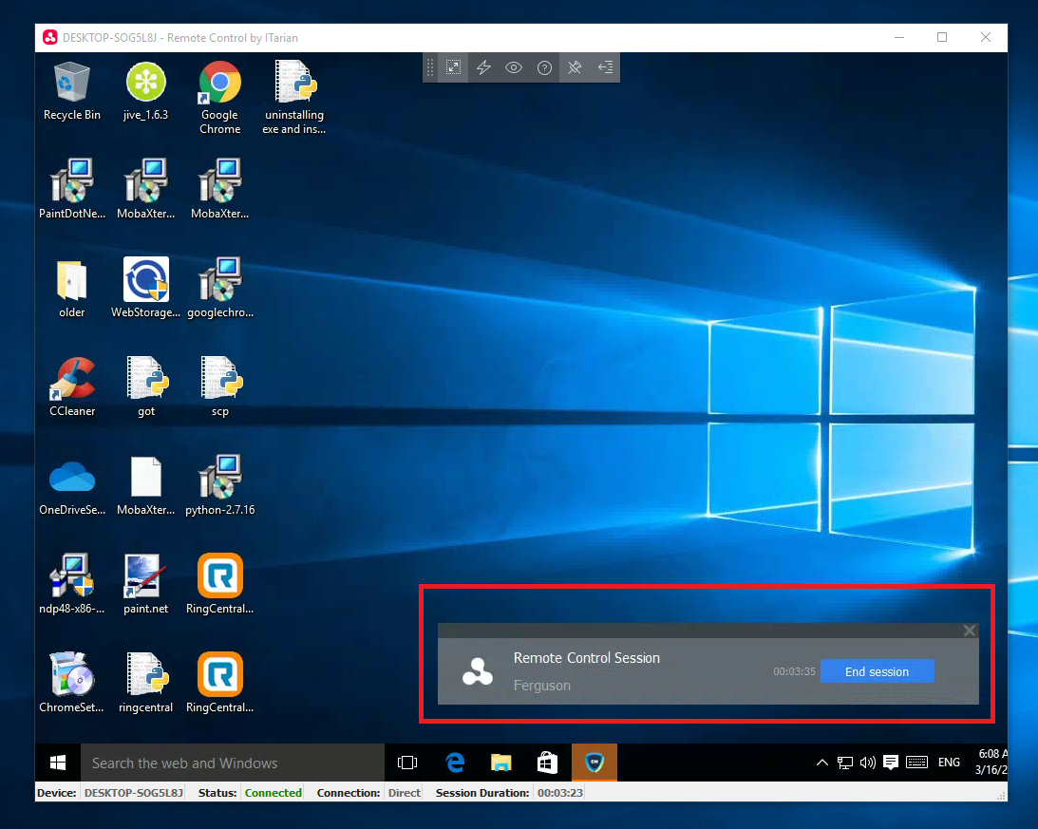Click the network icon in system tray
Image resolution: width=1038 pixels, height=829 pixels.
pyautogui.click(x=844, y=763)
